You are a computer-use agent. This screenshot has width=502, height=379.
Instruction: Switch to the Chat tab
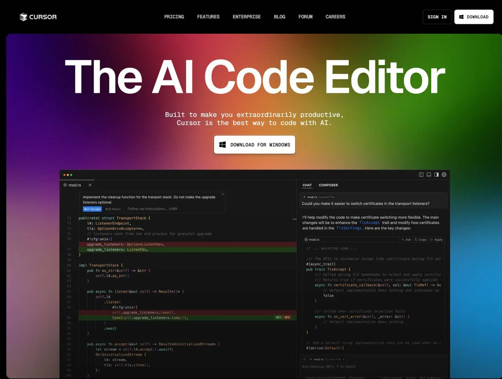307,185
